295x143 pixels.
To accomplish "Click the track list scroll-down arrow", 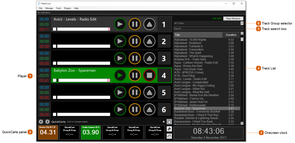I will click(x=242, y=123).
